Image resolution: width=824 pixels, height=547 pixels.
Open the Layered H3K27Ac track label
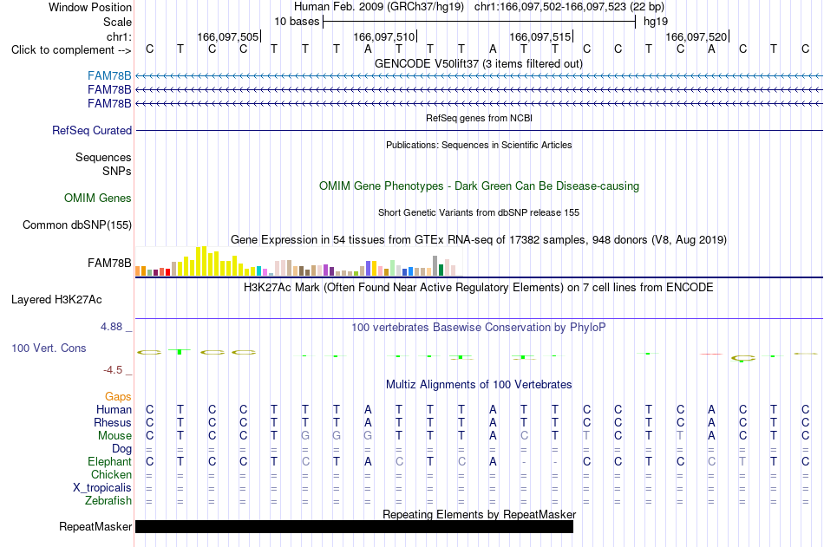pyautogui.click(x=56, y=300)
